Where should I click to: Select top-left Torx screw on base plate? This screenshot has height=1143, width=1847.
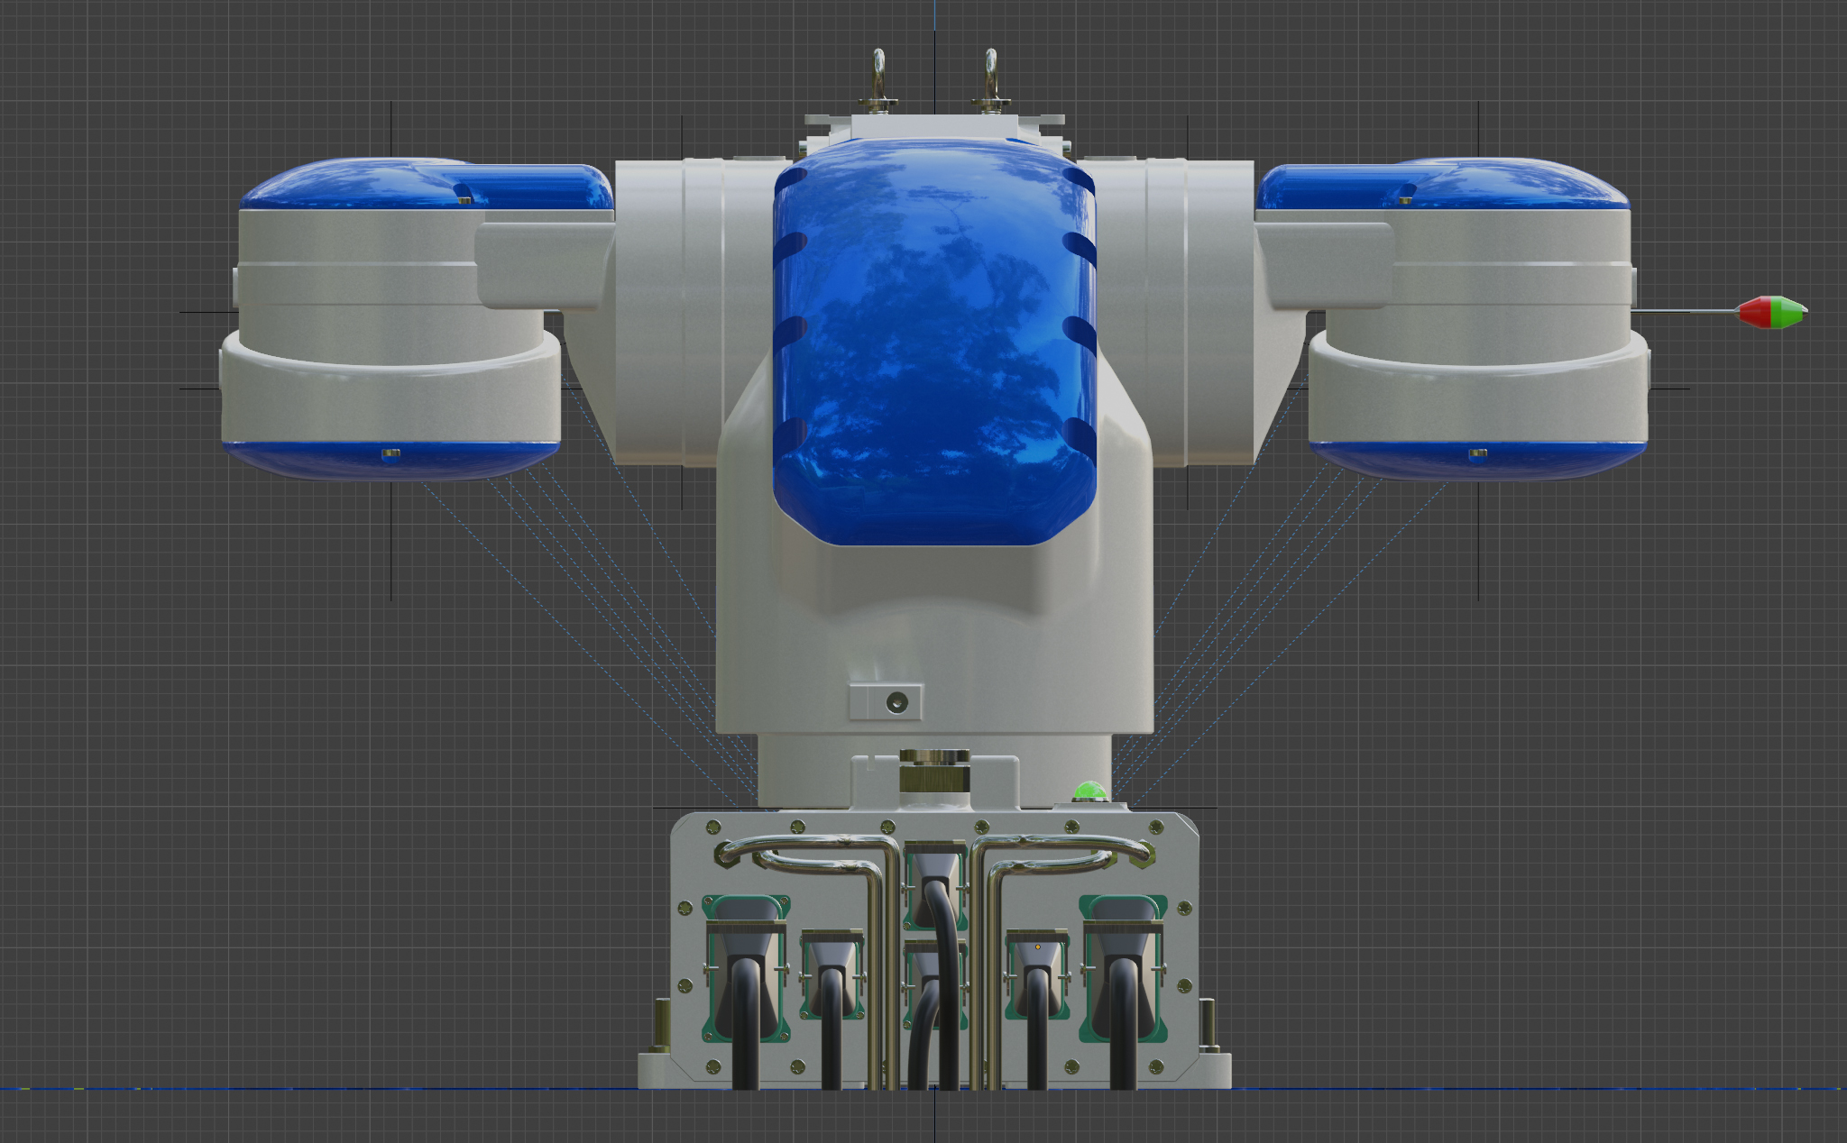click(x=712, y=827)
